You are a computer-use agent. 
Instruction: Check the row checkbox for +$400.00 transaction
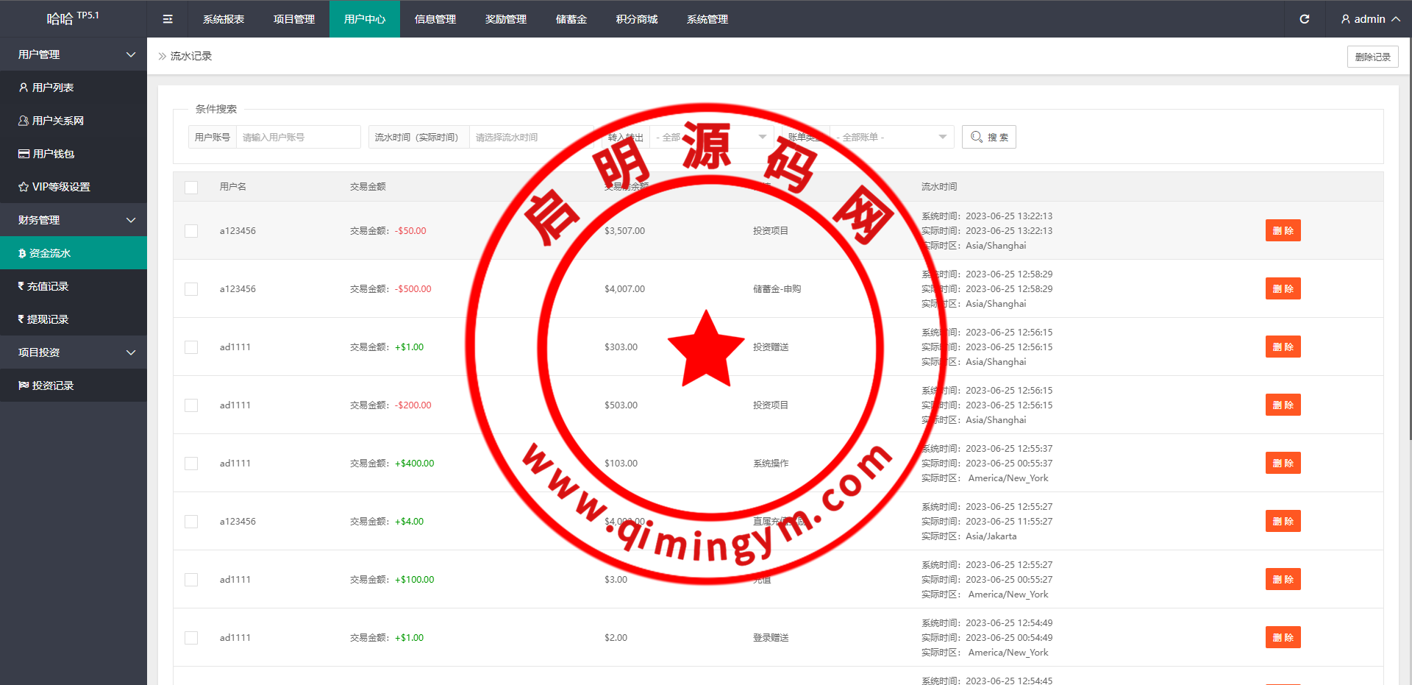[191, 464]
